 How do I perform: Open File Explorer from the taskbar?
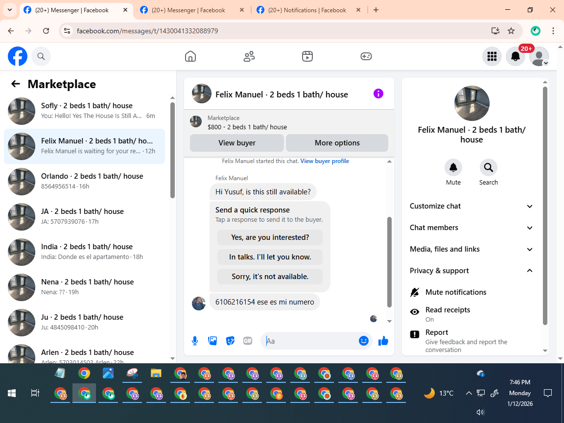click(156, 374)
